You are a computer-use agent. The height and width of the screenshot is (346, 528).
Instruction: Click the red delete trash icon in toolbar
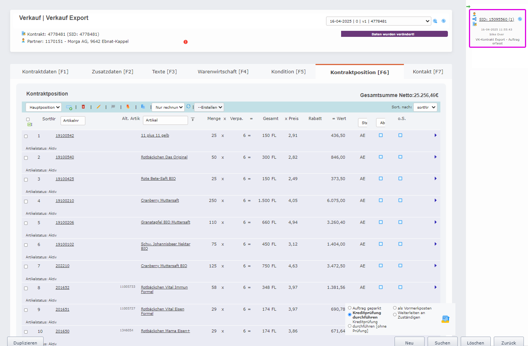pyautogui.click(x=83, y=107)
